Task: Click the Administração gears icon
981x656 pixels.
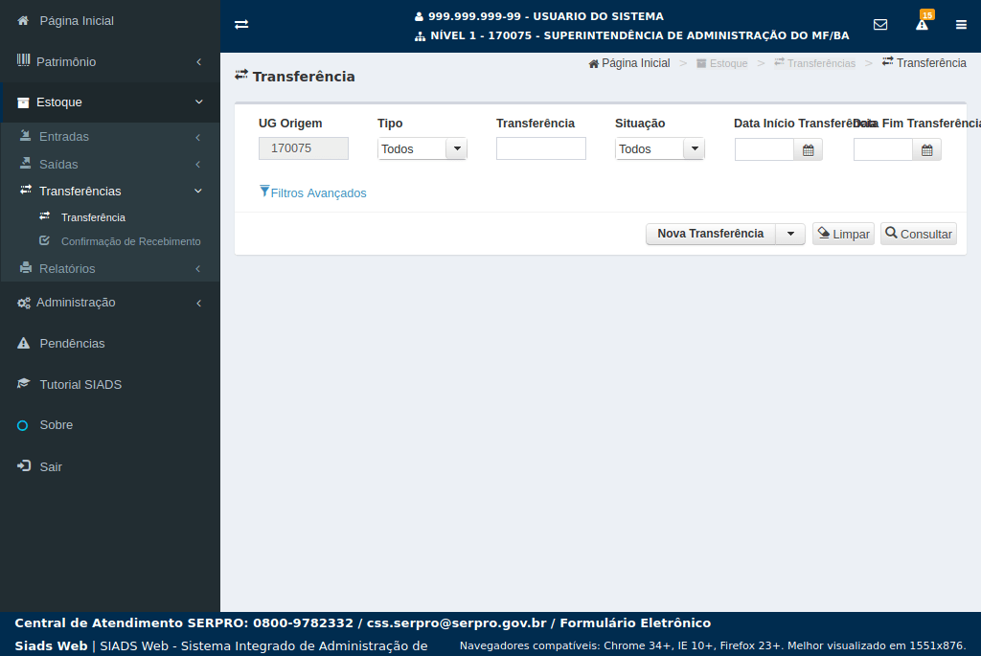Action: (24, 303)
